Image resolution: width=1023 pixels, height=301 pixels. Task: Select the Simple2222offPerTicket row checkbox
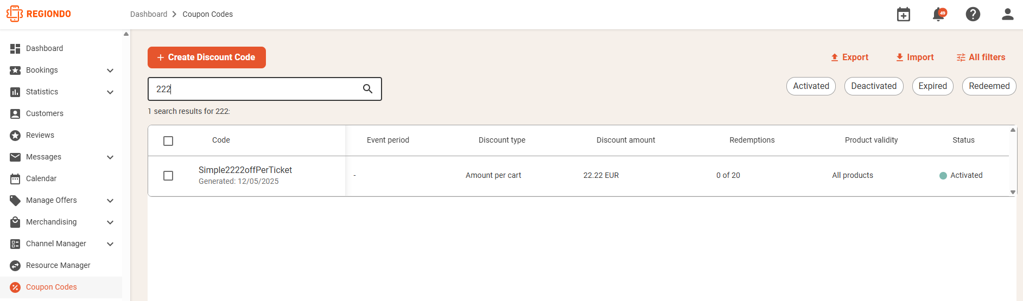(x=168, y=176)
